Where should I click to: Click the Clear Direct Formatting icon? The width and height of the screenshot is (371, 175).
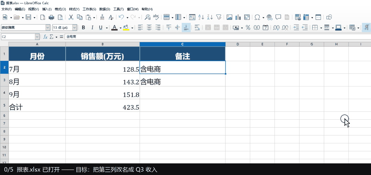pyautogui.click(x=111, y=17)
